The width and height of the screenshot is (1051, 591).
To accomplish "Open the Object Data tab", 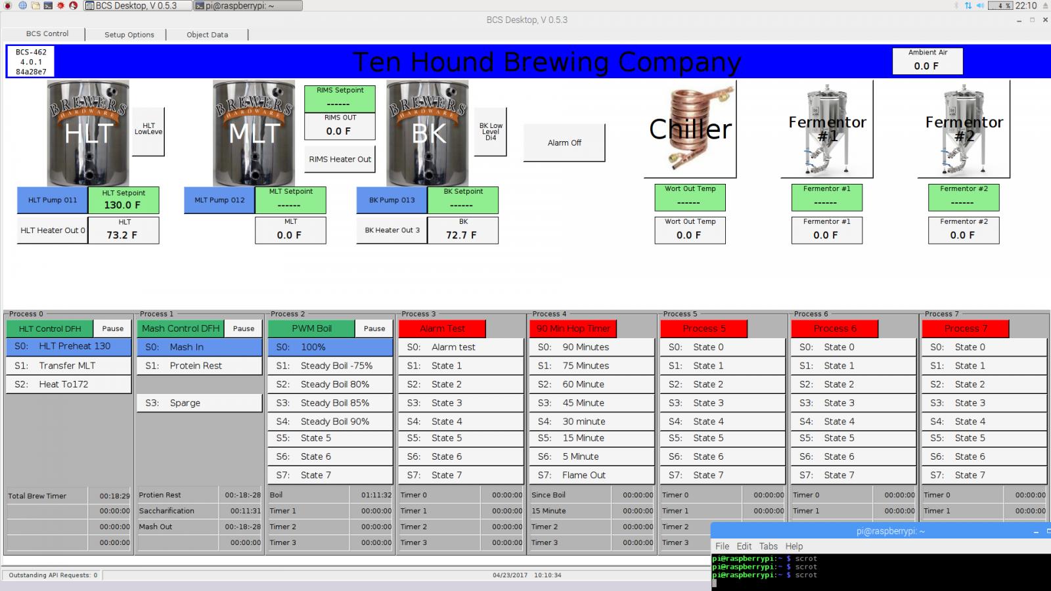I will click(207, 35).
